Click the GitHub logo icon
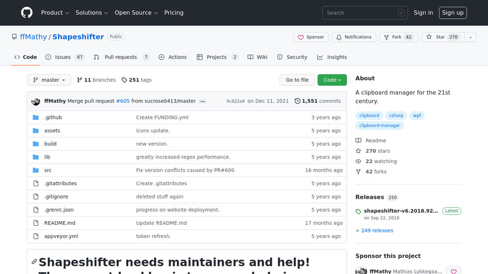The width and height of the screenshot is (488, 274). pos(27,13)
